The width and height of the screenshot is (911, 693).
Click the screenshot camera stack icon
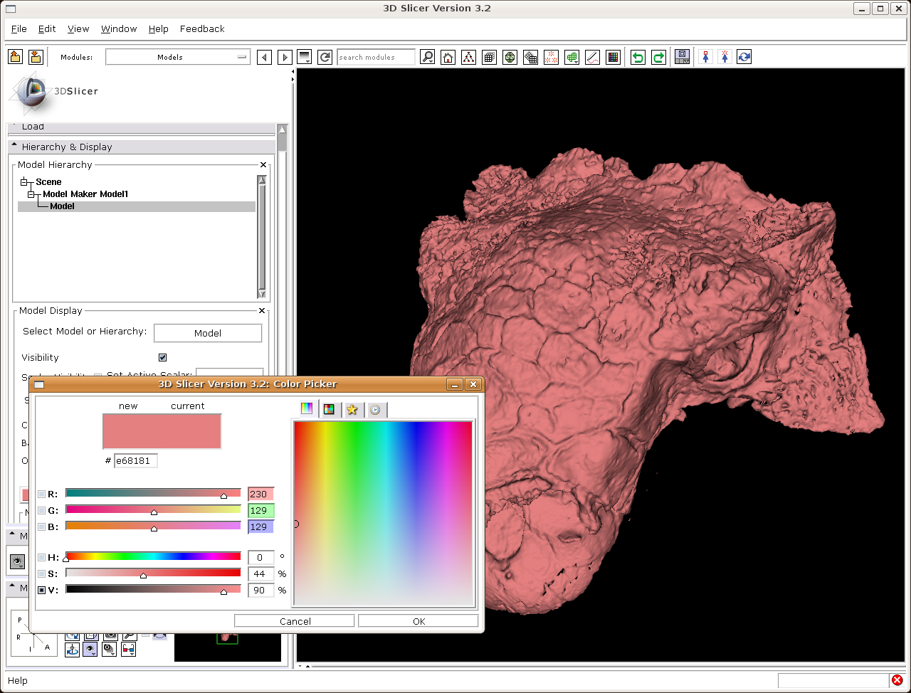tap(109, 649)
